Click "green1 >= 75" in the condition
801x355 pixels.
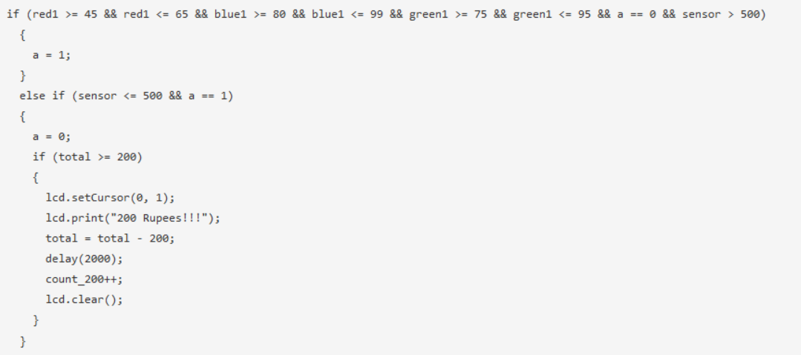click(x=448, y=16)
